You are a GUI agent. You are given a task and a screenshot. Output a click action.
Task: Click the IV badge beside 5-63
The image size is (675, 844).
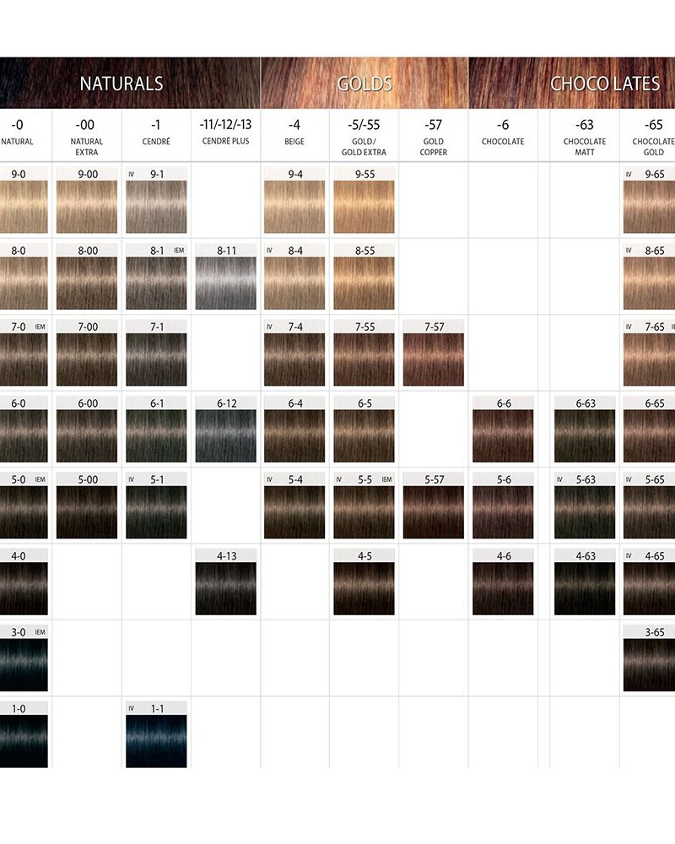click(559, 479)
